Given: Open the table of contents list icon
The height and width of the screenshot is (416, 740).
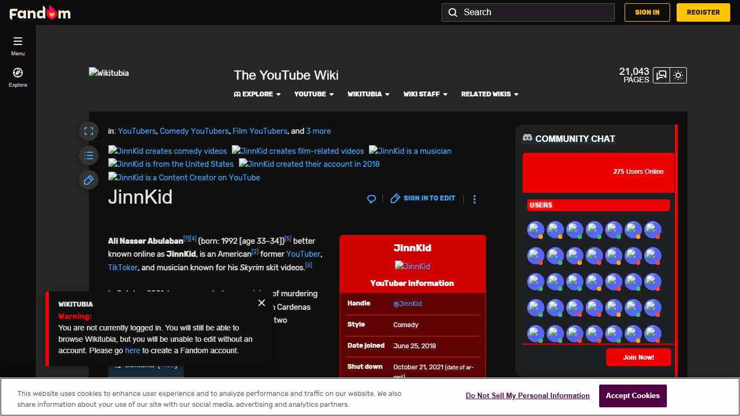Looking at the screenshot, I should point(89,156).
